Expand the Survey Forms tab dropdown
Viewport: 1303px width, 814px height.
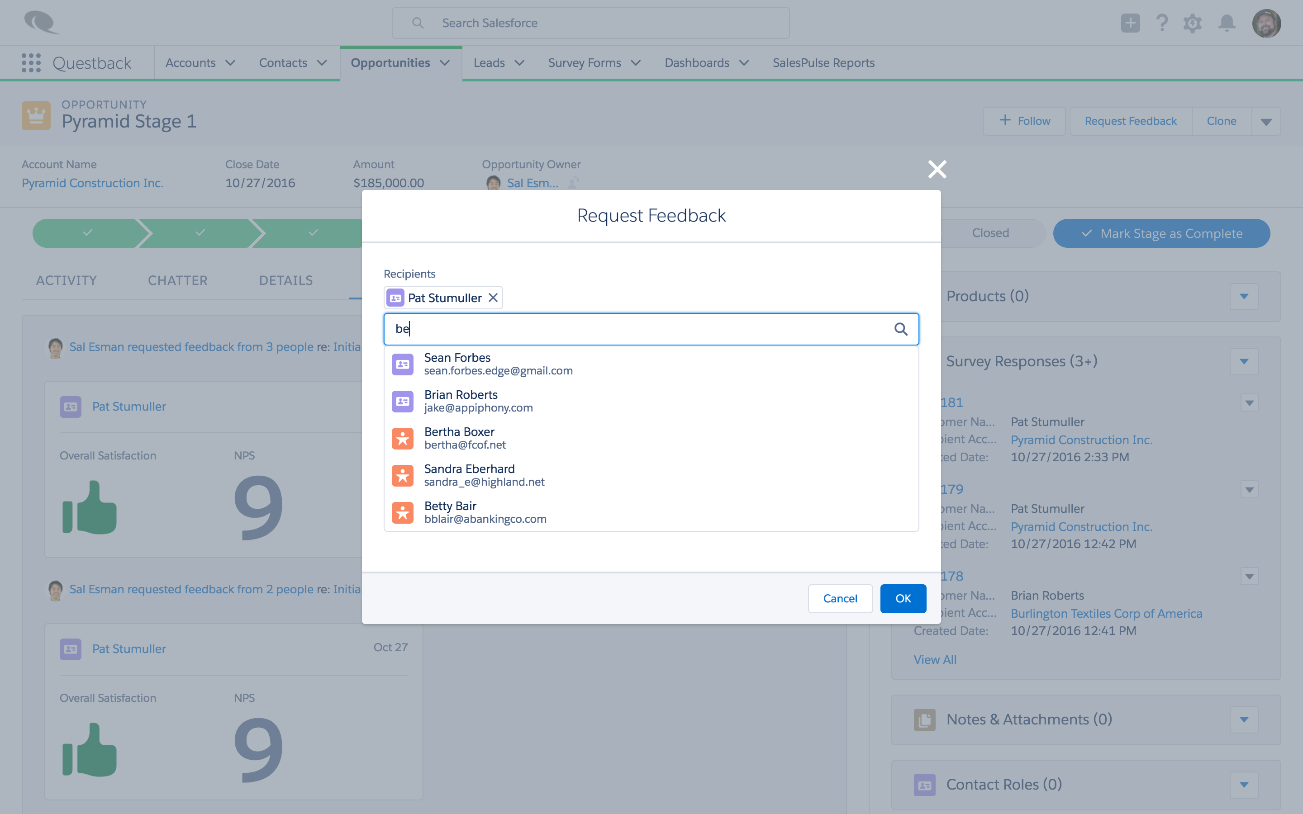pyautogui.click(x=636, y=63)
